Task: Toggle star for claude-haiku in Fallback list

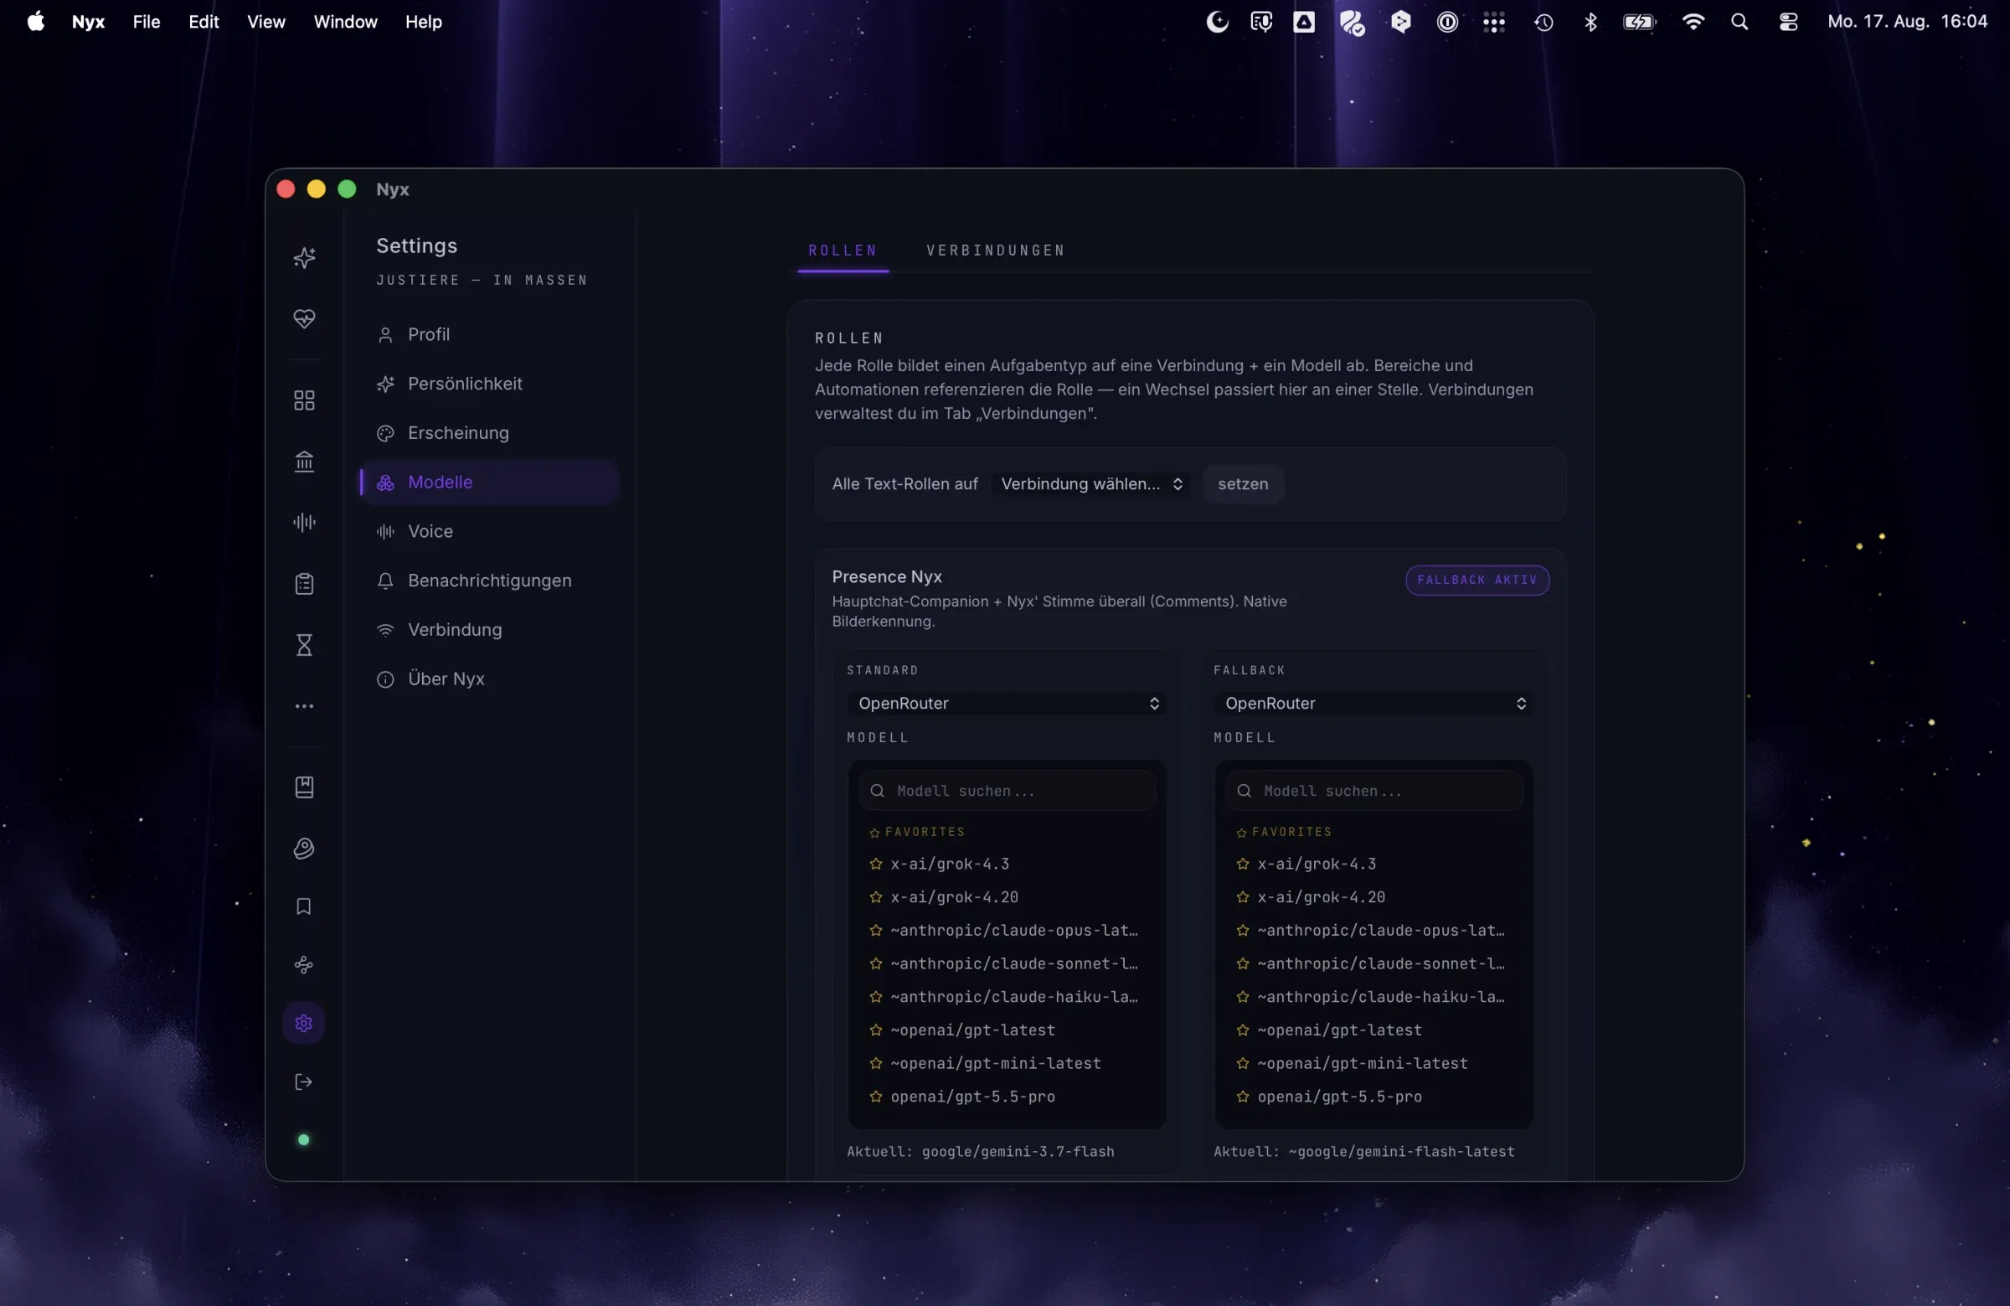Action: point(1242,997)
